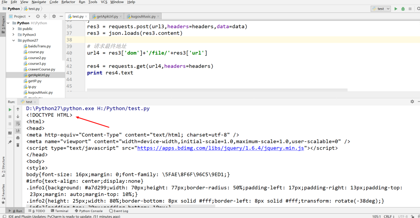The width and height of the screenshot is (420, 218).
Task: Select kugouMusic.py in project tree
Action: (x=40, y=92)
